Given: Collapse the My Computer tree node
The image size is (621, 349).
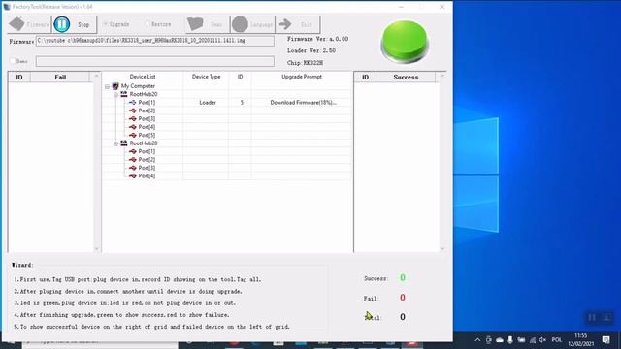Looking at the screenshot, I should pos(107,86).
